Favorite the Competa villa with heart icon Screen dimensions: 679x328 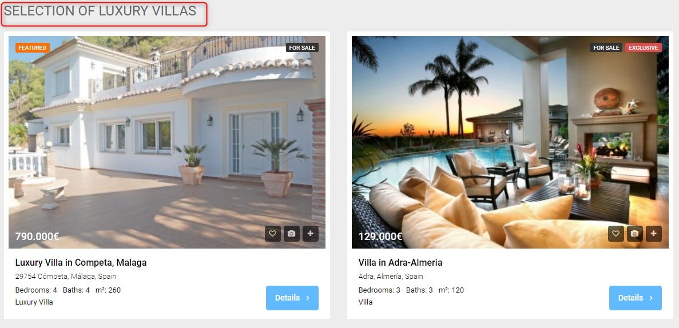click(273, 234)
